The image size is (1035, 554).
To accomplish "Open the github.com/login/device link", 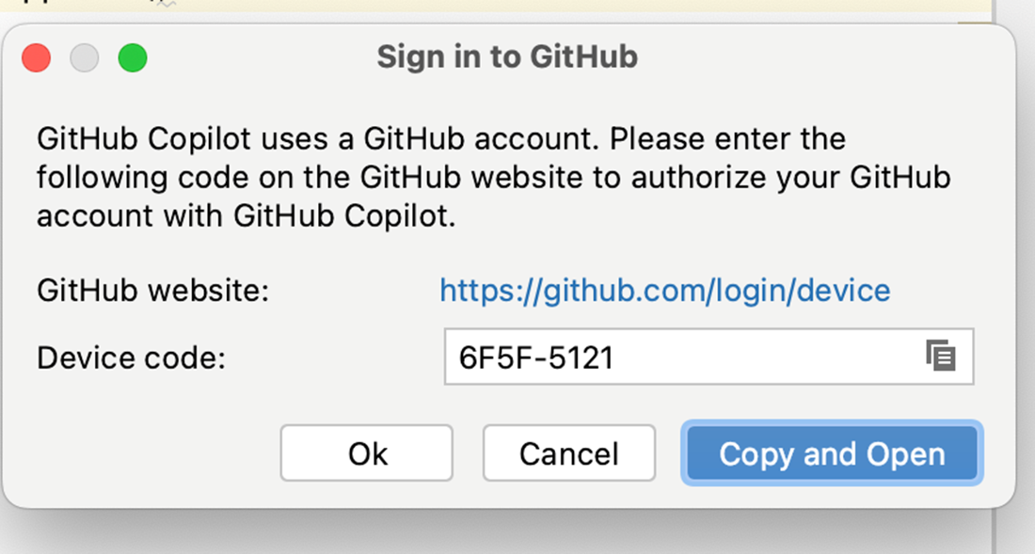I will 664,291.
